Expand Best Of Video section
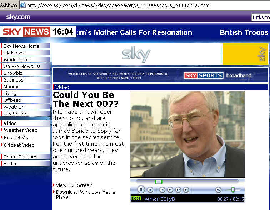The height and width of the screenshot is (210, 270). (x=19, y=138)
